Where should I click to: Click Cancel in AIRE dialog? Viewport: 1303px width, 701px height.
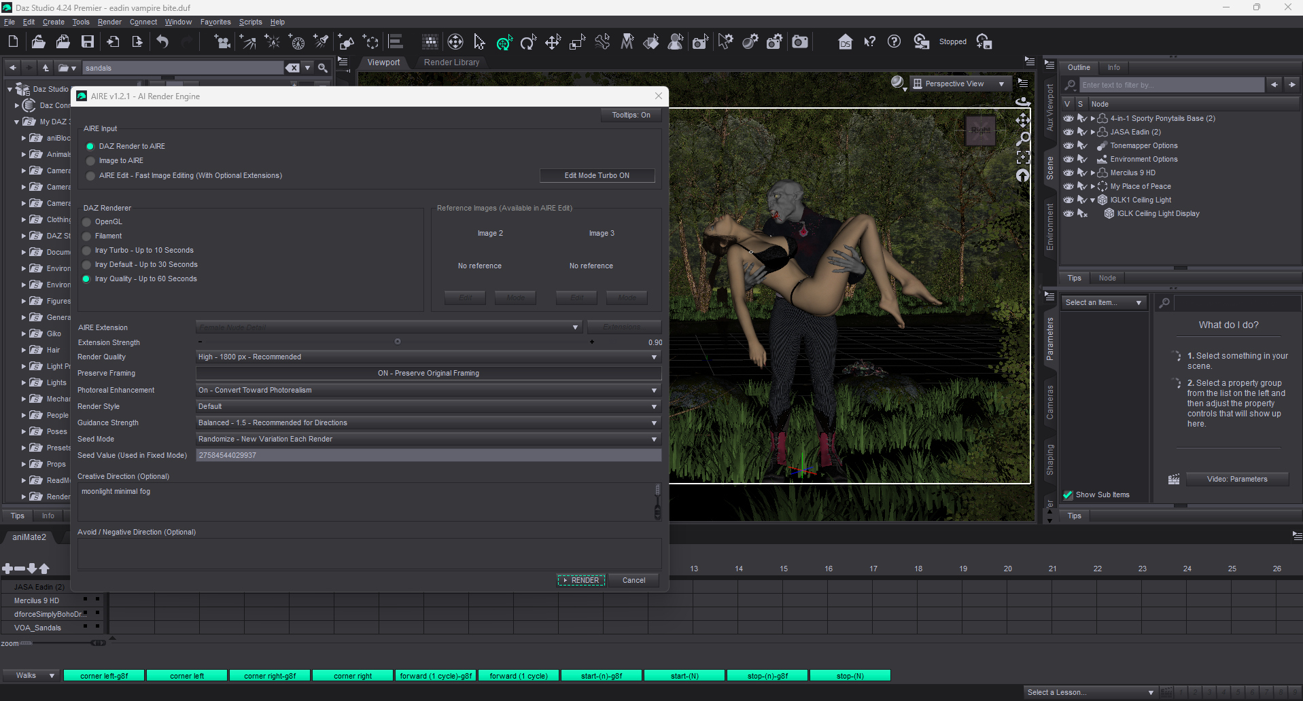(x=634, y=580)
